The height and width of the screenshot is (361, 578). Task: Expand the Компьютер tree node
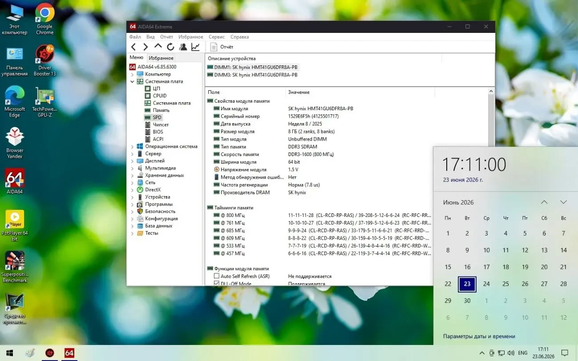point(132,74)
